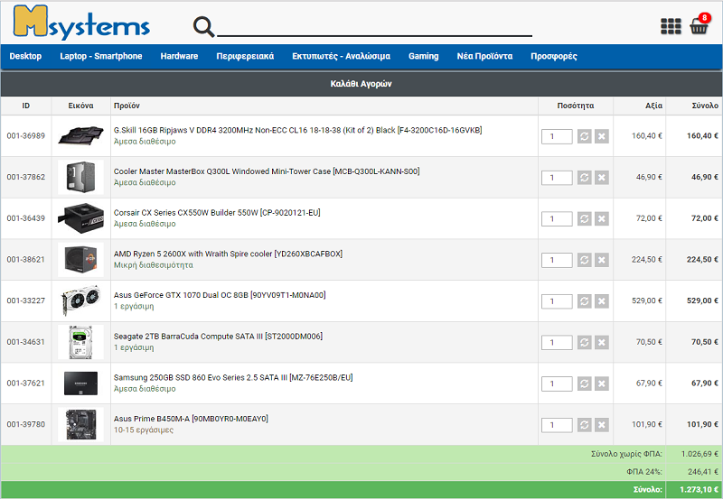Click the Καλάθι Αγορών heading
This screenshot has width=723, height=499.
[x=361, y=84]
